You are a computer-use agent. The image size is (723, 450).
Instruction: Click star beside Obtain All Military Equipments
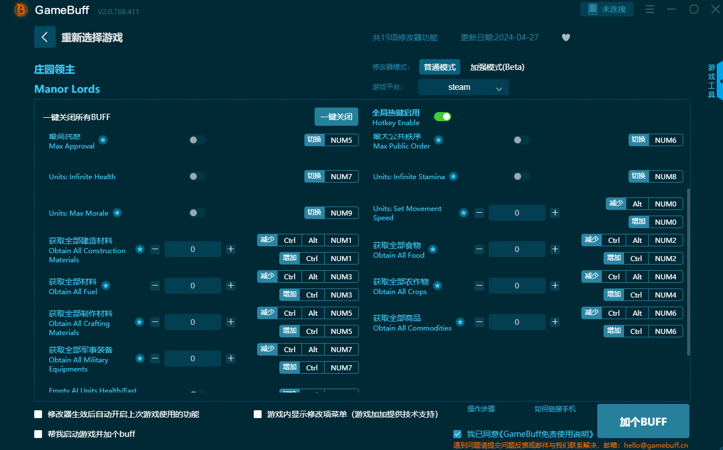click(140, 358)
